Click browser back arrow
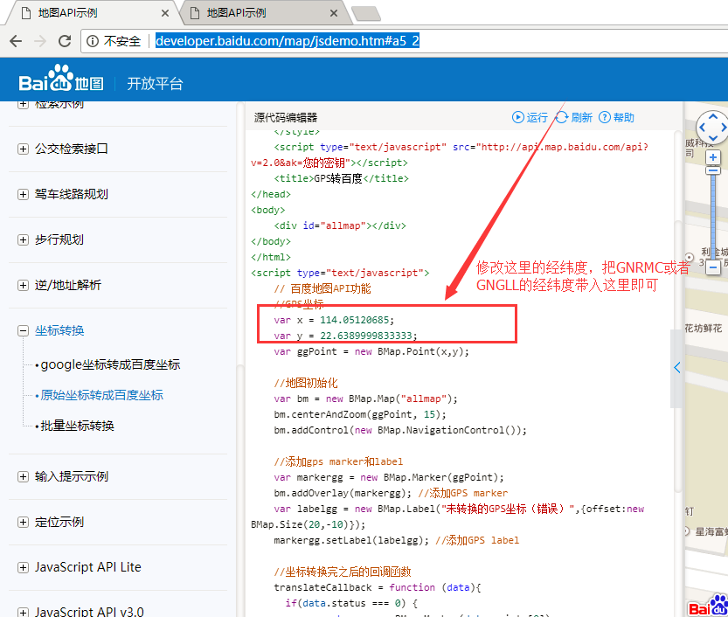Viewport: 728px width, 617px height. pyautogui.click(x=15, y=41)
